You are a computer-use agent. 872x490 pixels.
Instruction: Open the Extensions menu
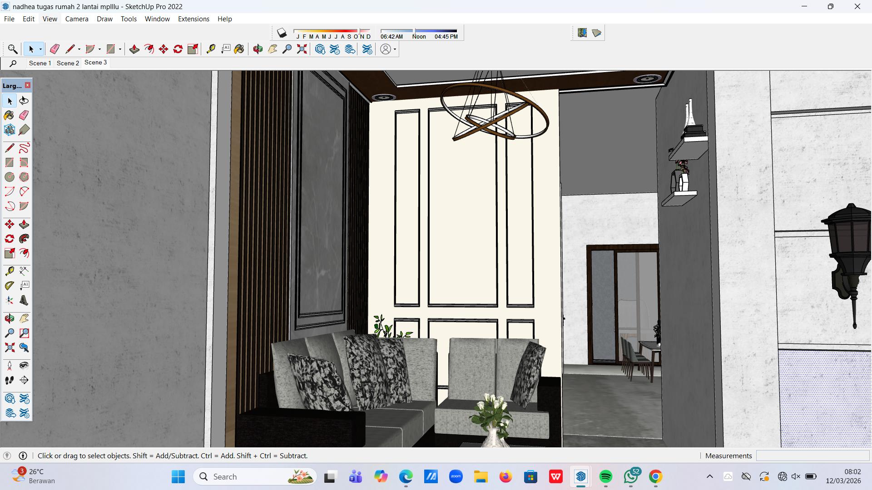[x=193, y=19]
